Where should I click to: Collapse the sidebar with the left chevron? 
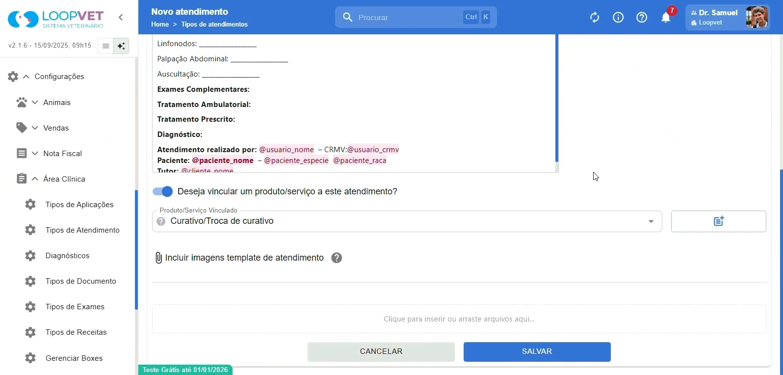click(121, 17)
